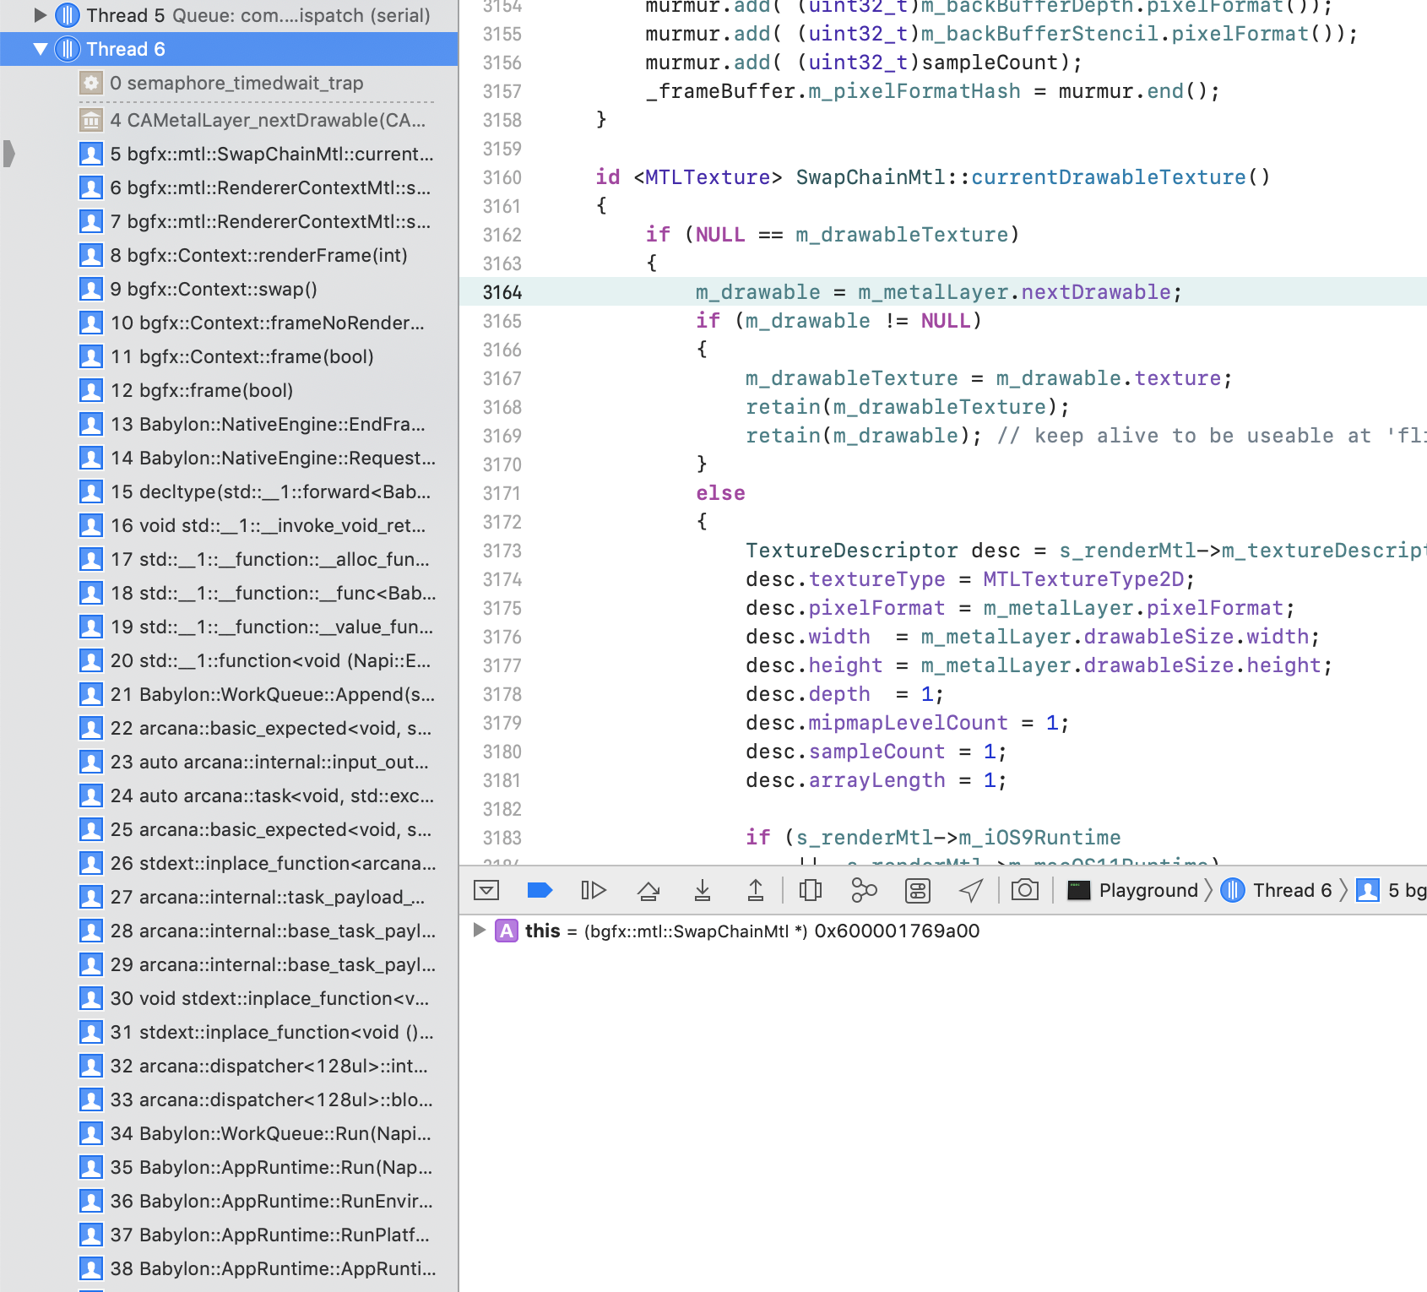Click line number 3164 in the editor gutter
Viewport: 1427px width, 1292px height.
pos(502,291)
